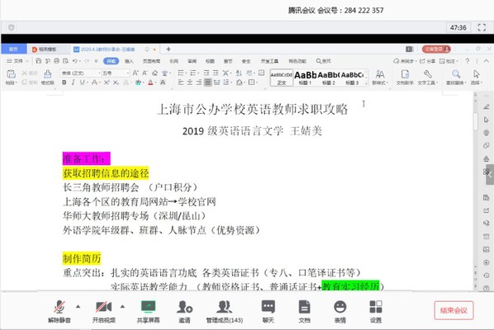Open meeting 设置 settings
494x330 pixels.
point(376,311)
